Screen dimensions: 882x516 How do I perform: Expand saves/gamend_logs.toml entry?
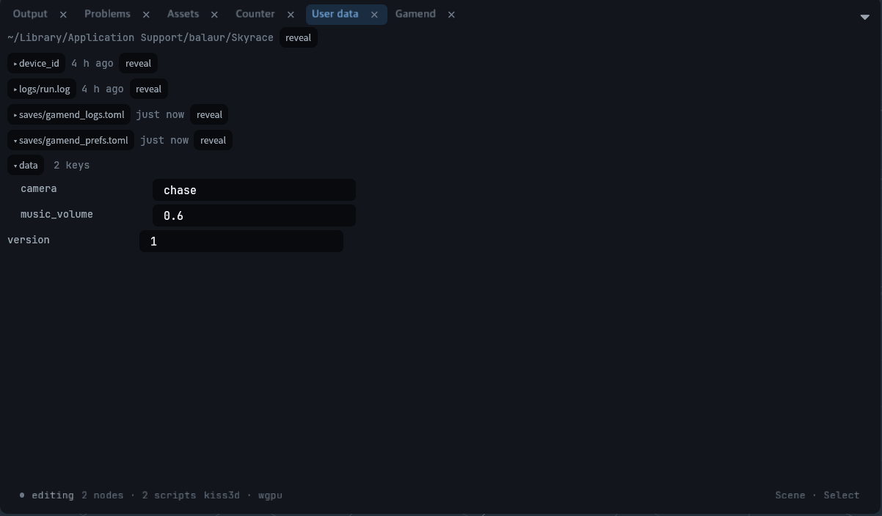pos(69,114)
